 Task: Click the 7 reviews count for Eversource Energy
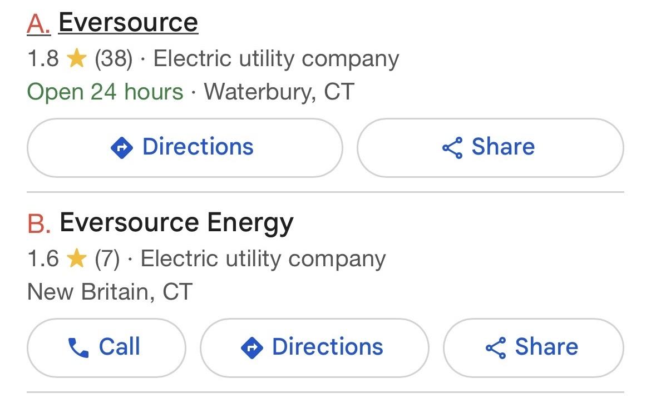(107, 258)
